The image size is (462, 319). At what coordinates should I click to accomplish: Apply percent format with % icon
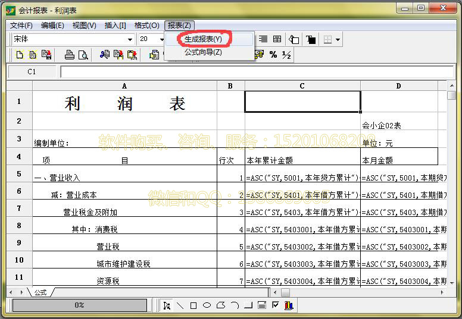coord(273,55)
